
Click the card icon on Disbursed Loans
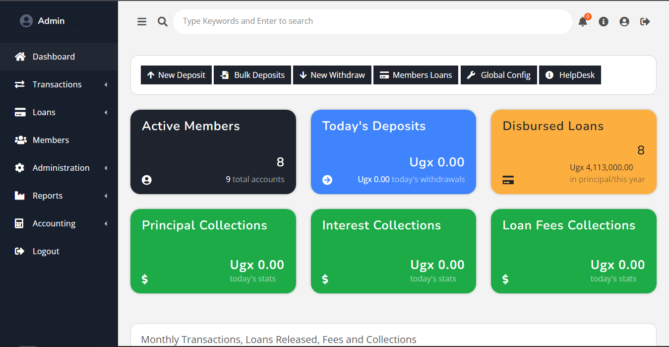point(508,180)
